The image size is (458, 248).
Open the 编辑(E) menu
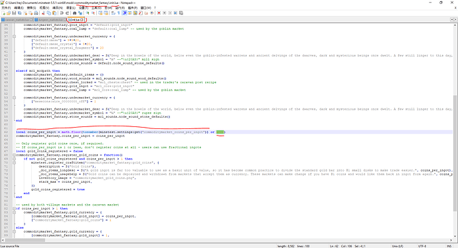coord(19,8)
